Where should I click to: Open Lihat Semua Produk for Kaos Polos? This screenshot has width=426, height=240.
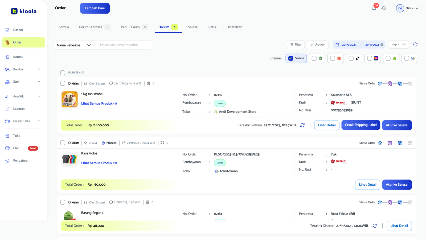pos(99,163)
